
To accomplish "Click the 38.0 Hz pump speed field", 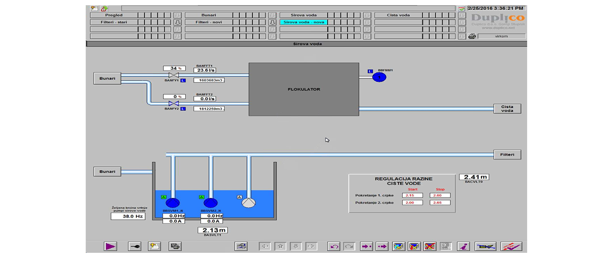I will [x=128, y=216].
